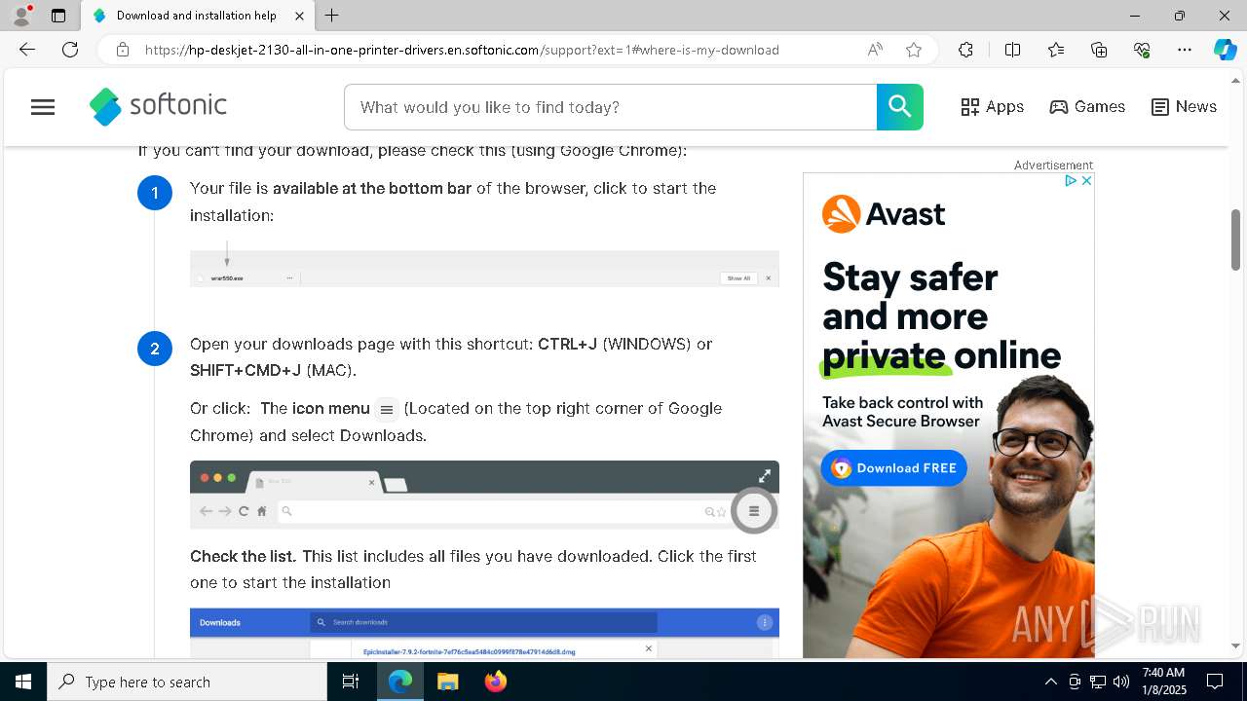Open a new tab with plus button
The width and height of the screenshot is (1247, 701).
pyautogui.click(x=331, y=16)
